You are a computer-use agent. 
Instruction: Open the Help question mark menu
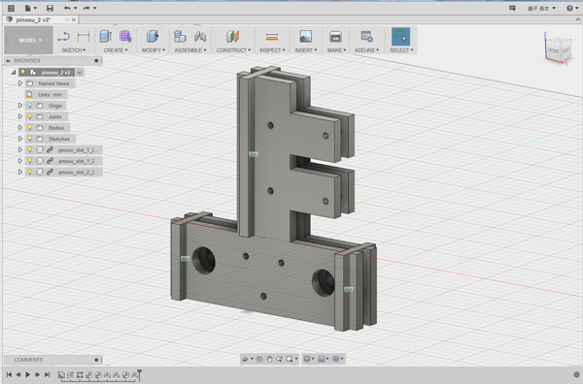[x=572, y=8]
